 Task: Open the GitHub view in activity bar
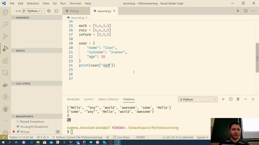click(x=5, y=109)
